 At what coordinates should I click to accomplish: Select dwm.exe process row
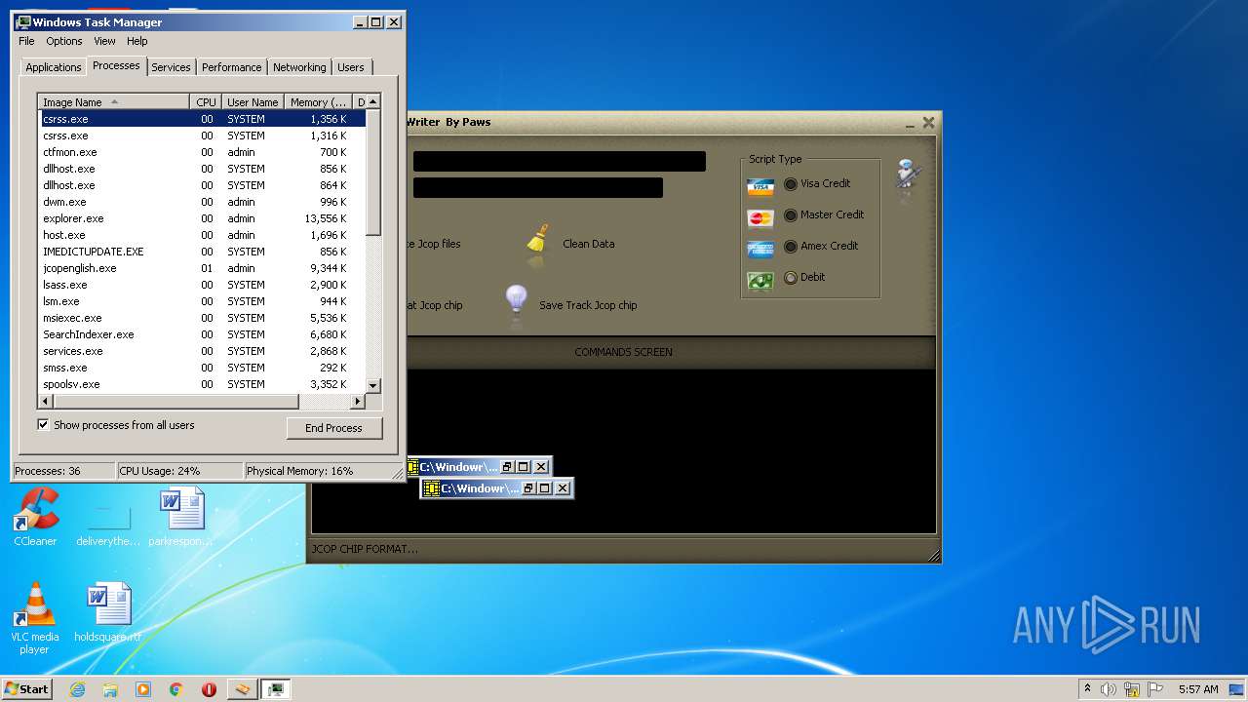click(203, 202)
